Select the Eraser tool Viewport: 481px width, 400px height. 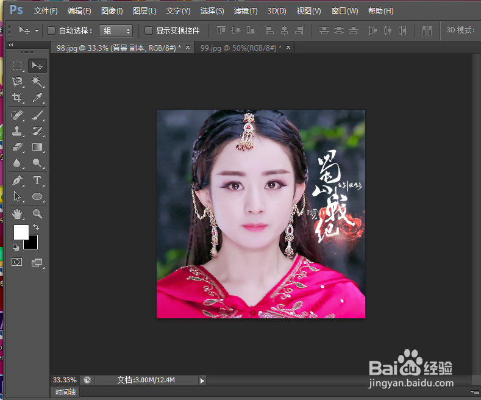click(x=17, y=147)
